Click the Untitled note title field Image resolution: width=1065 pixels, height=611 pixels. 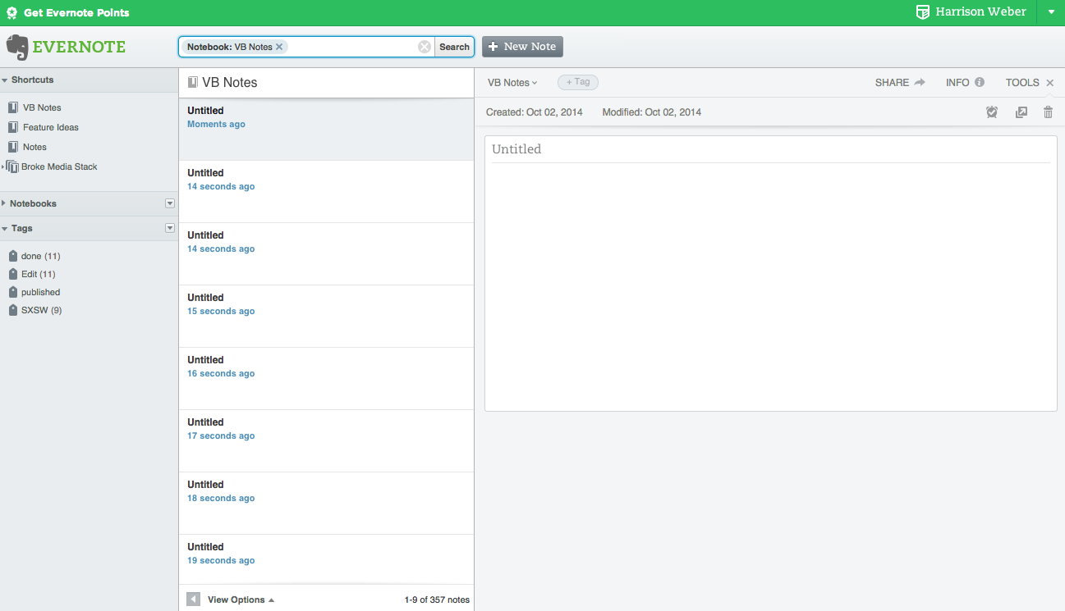point(770,149)
